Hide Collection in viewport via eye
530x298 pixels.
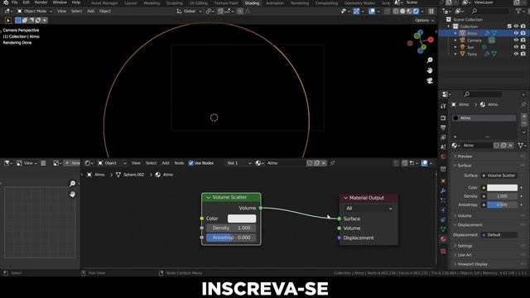pyautogui.click(x=516, y=26)
